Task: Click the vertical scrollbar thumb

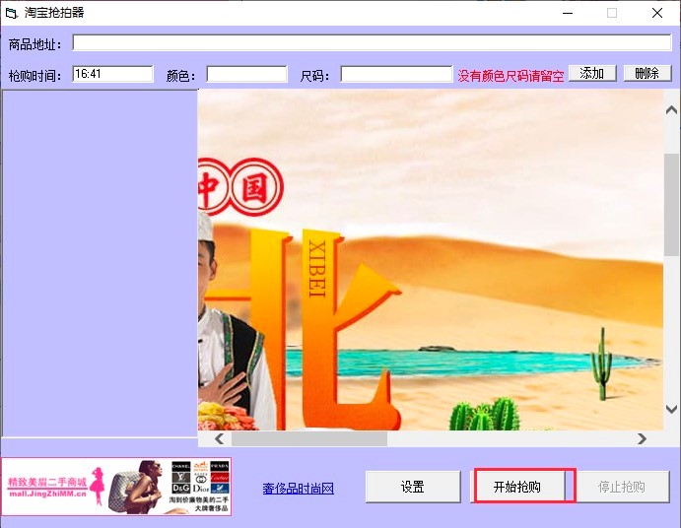Action: [x=672, y=205]
